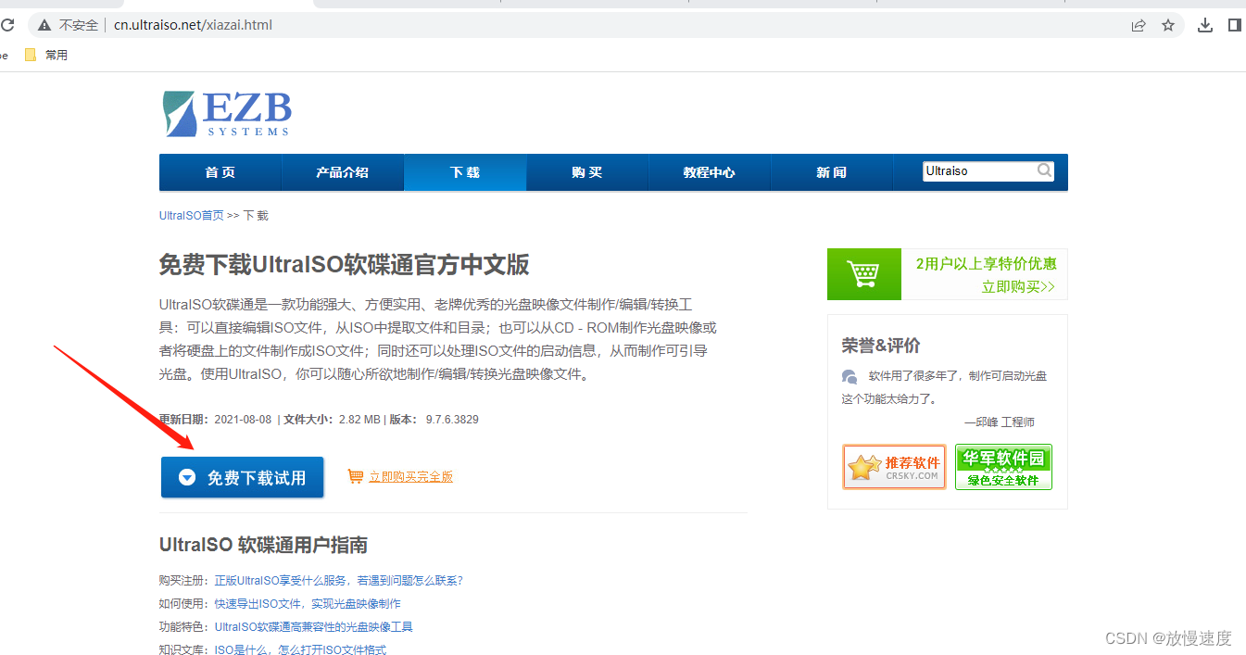Select the 下载 nav tab
Image resolution: width=1246 pixels, height=655 pixels.
point(465,172)
